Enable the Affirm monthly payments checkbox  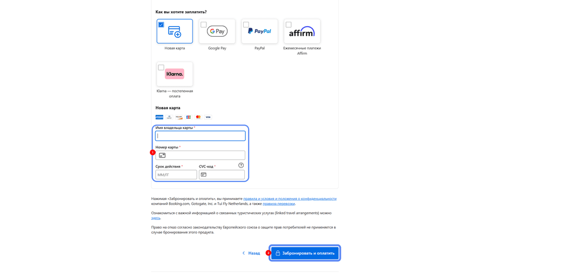(289, 24)
